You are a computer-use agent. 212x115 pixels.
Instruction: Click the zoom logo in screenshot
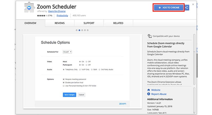pyautogui.click(x=123, y=104)
